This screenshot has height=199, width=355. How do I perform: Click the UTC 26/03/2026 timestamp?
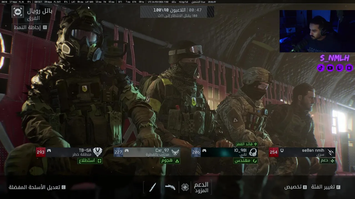point(158,2)
